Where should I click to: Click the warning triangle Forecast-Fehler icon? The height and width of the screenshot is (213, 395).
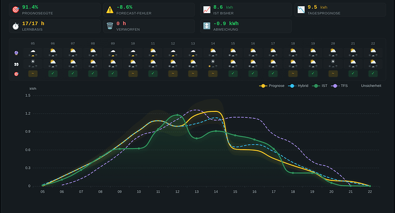[110, 10]
